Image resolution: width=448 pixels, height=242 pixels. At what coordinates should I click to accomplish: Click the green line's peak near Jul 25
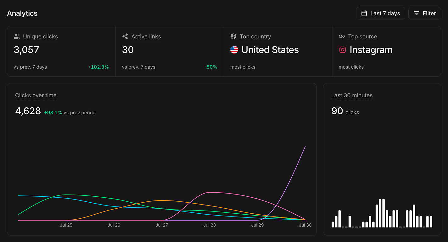(67, 195)
